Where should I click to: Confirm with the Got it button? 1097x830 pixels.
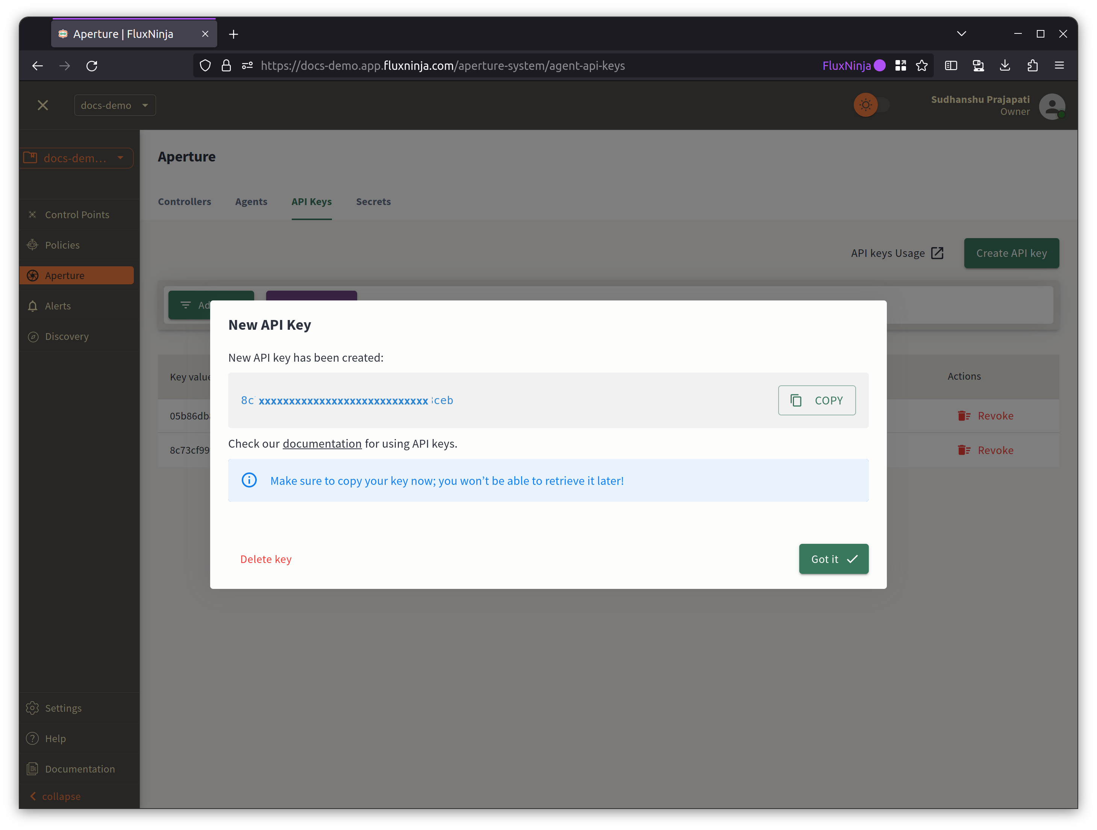click(x=833, y=559)
